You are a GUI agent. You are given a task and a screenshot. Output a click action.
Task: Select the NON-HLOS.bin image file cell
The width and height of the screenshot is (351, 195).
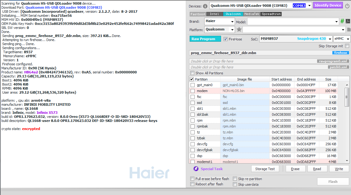[245, 91]
